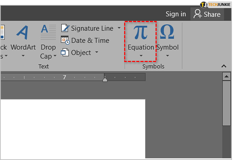
Task: Click Sign in
Action: [175, 14]
